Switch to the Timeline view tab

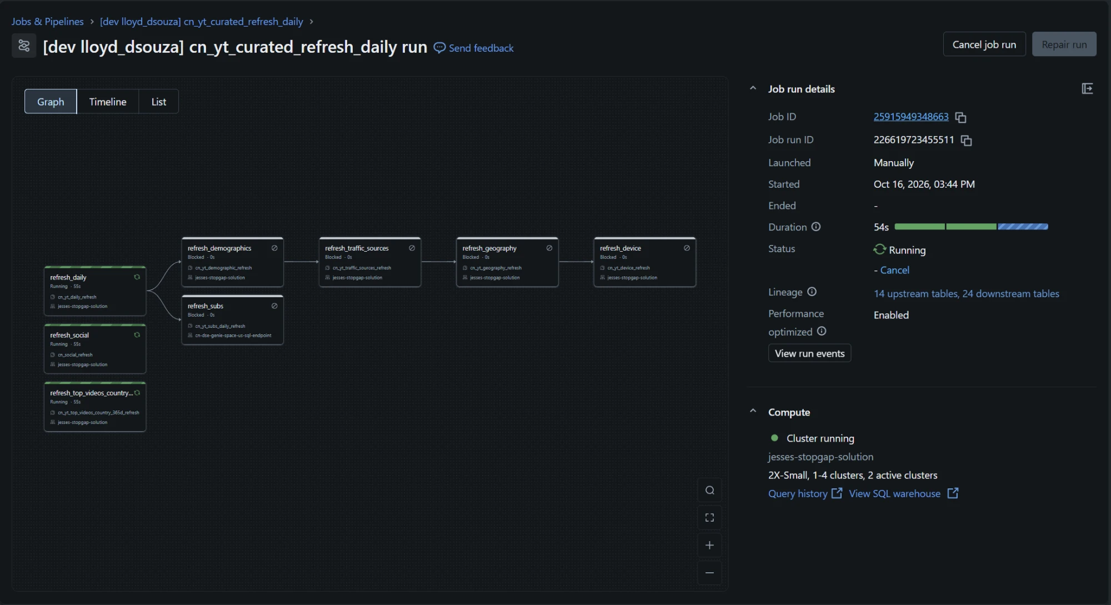[108, 102]
